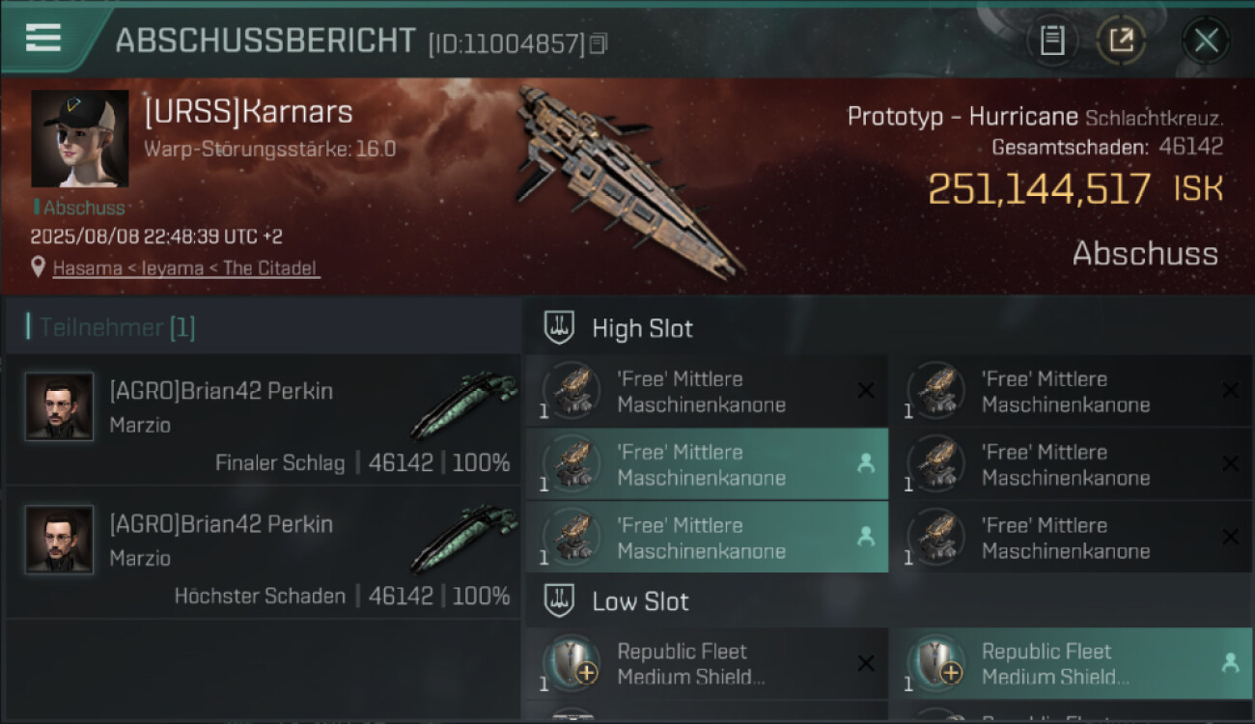Click the left Republic Fleet Medium Shield icon

pyautogui.click(x=572, y=663)
